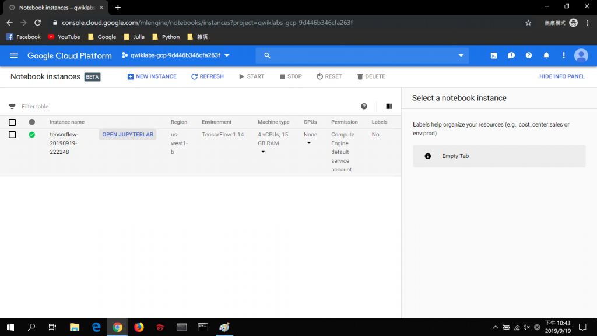Click the RESET button

(329, 76)
